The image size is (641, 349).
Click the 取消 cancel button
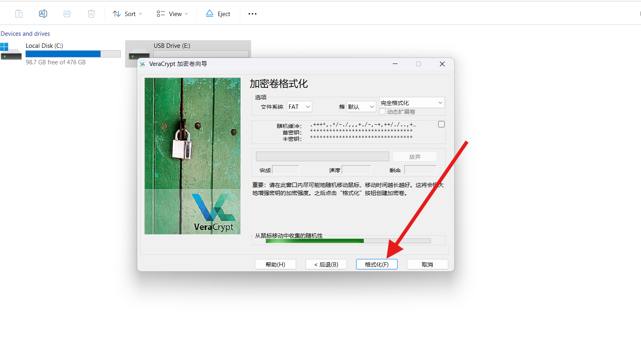coord(427,264)
